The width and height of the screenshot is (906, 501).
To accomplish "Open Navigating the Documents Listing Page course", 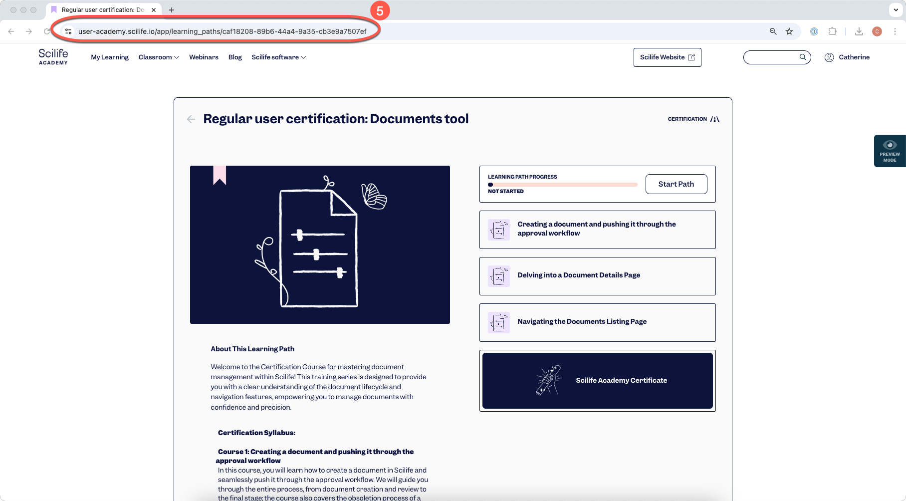I will [x=598, y=322].
